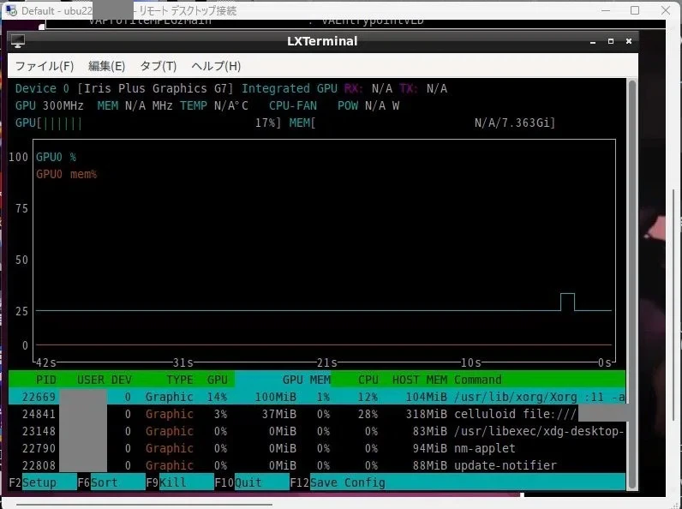Click the TYPE column header
682x509 pixels.
(180, 380)
